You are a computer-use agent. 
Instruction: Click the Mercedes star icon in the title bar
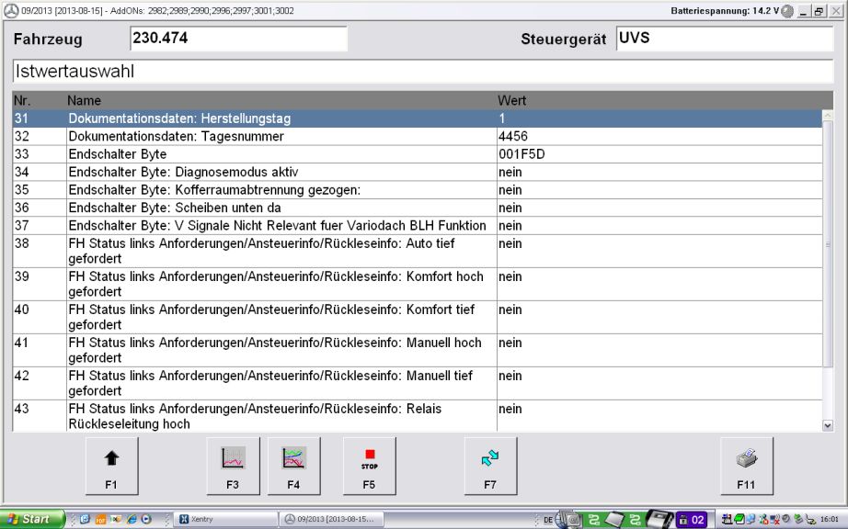[x=11, y=11]
